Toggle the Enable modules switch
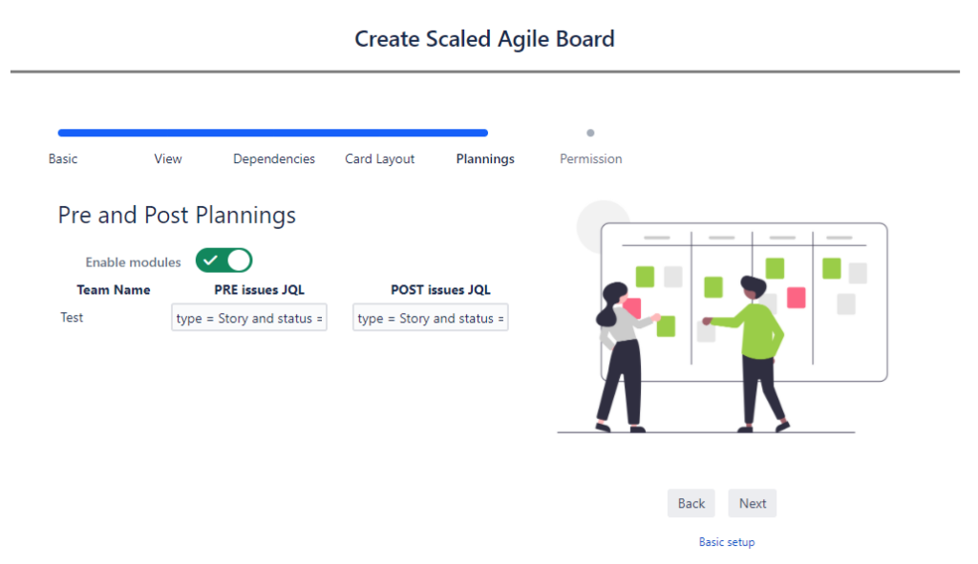 pos(223,261)
